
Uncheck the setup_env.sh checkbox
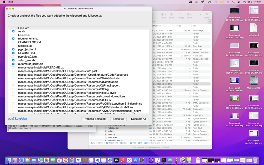pos(13,60)
